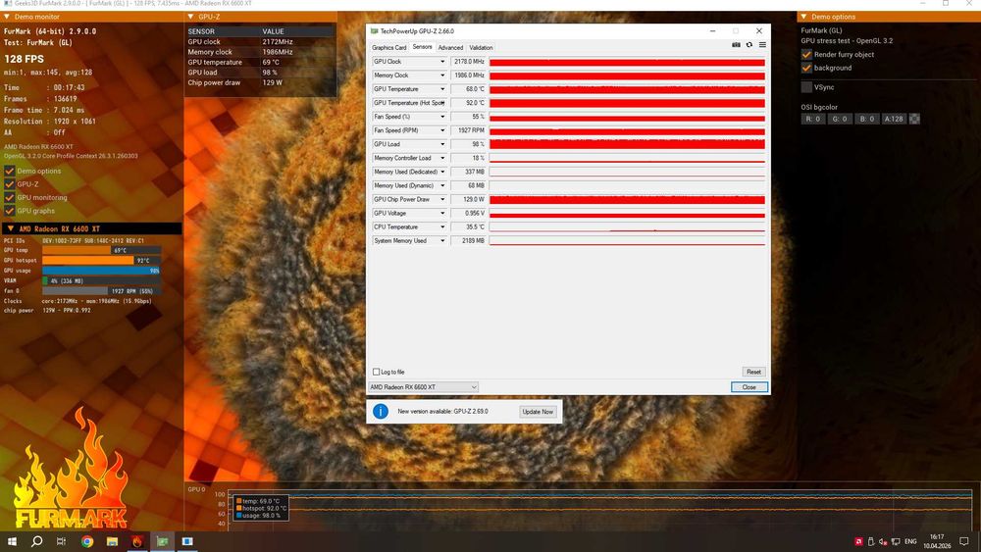The height and width of the screenshot is (552, 981).
Task: Open Windows search magnifier on taskbar
Action: (x=37, y=541)
